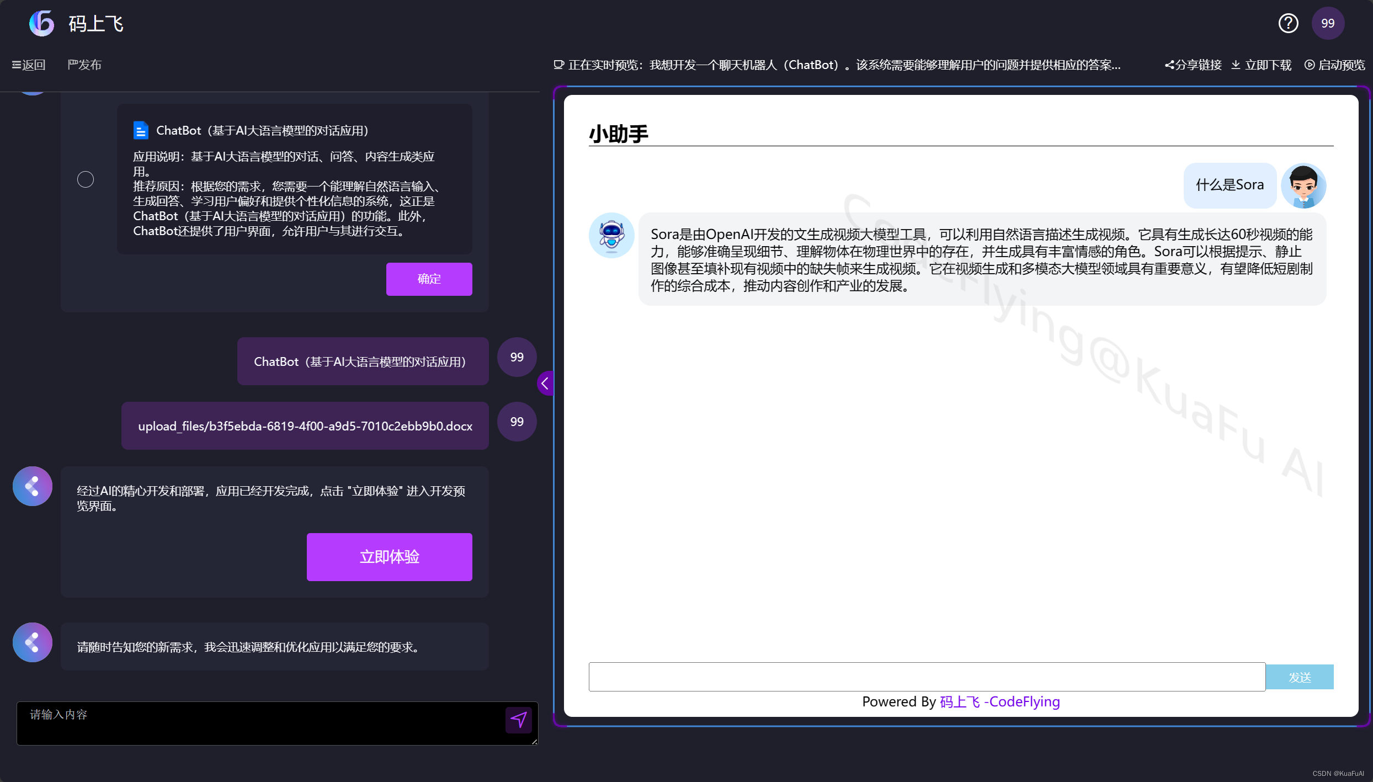Click the user cartoon avatar in preview
The height and width of the screenshot is (782, 1373).
click(x=1303, y=186)
